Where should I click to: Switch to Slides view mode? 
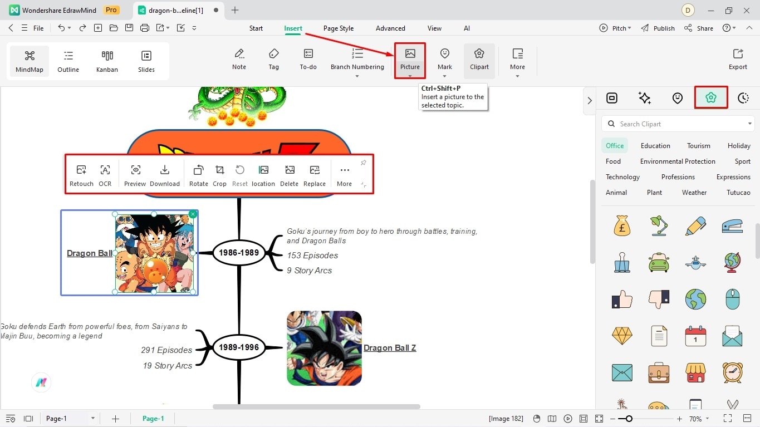point(146,61)
